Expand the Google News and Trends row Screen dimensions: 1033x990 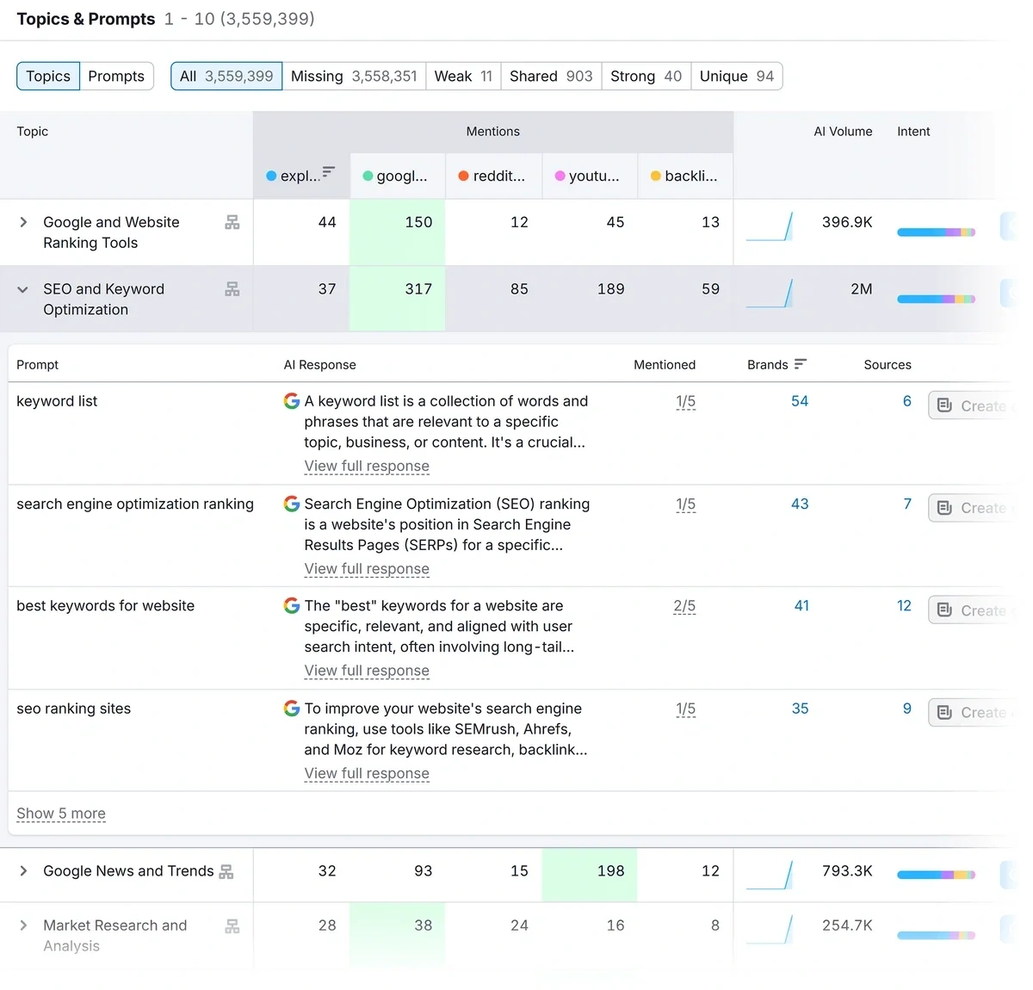pos(23,871)
